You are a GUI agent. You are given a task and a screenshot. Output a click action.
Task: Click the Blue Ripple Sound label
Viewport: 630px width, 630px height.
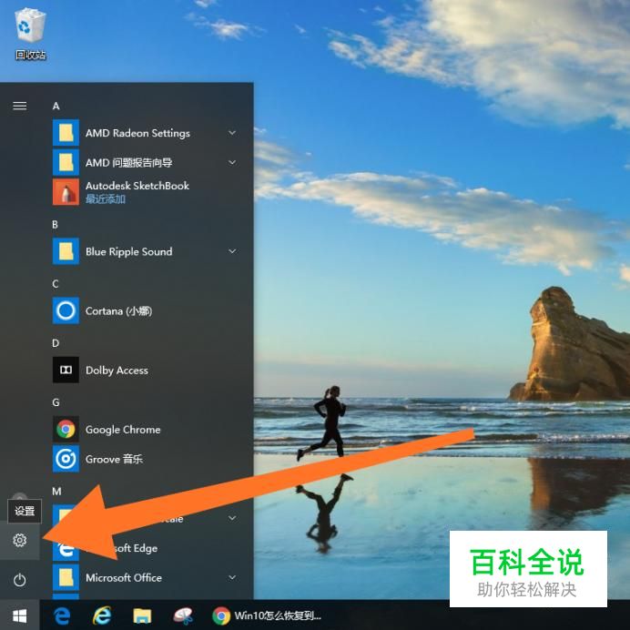point(128,251)
